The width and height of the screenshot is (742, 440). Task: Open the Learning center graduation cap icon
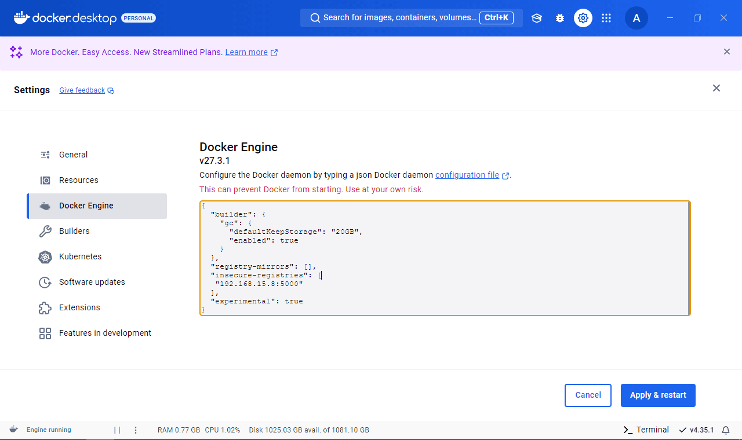(x=537, y=18)
